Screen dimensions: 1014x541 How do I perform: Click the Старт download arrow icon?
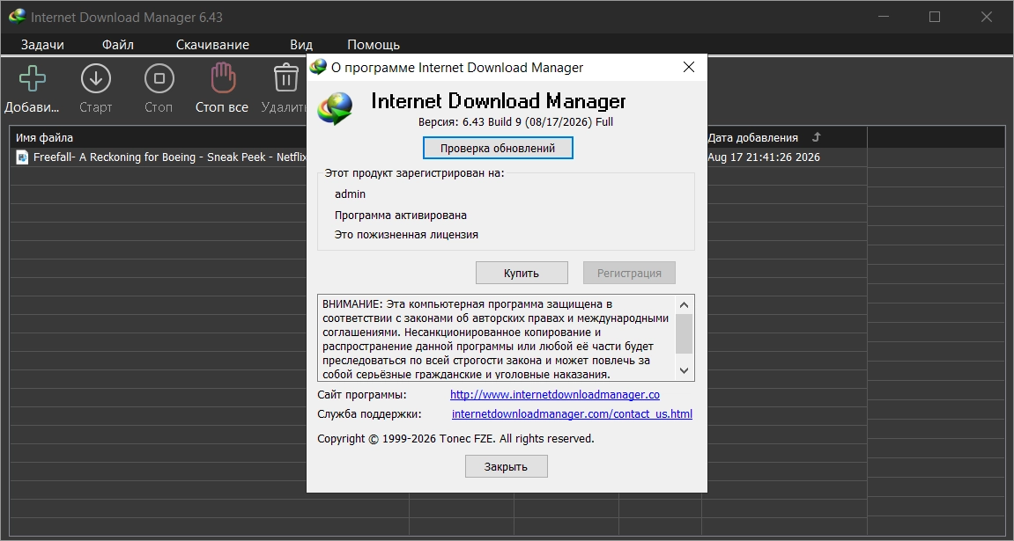(96, 79)
